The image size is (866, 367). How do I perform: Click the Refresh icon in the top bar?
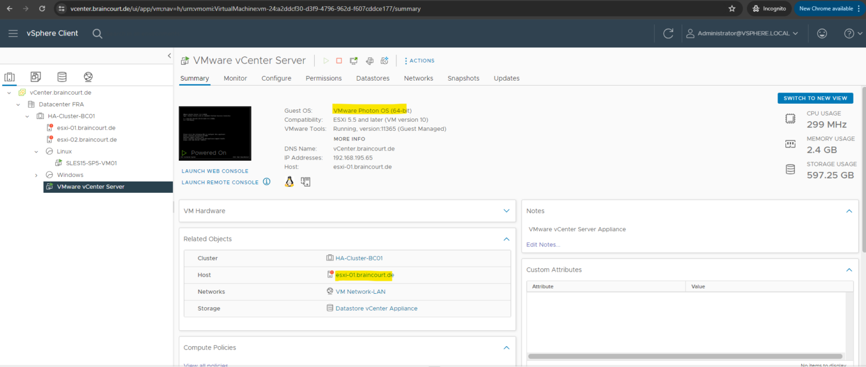click(668, 33)
